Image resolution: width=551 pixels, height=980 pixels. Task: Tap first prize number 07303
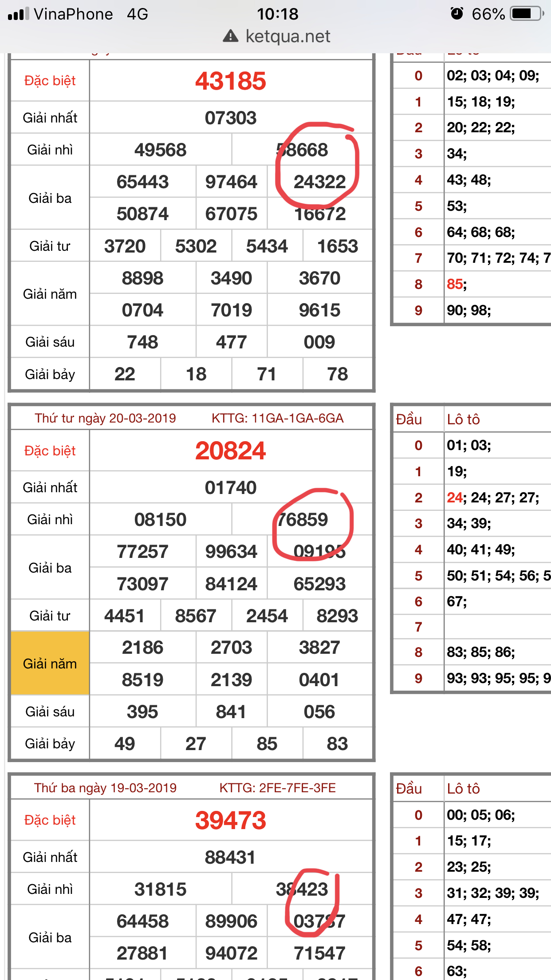[x=231, y=118]
